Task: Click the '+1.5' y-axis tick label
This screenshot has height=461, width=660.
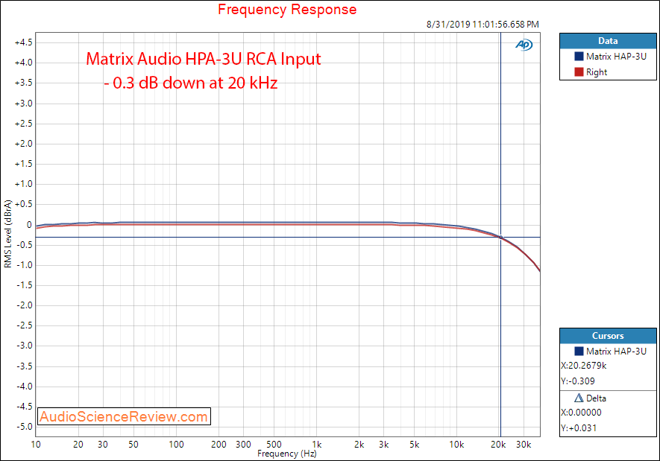Action: (x=24, y=164)
